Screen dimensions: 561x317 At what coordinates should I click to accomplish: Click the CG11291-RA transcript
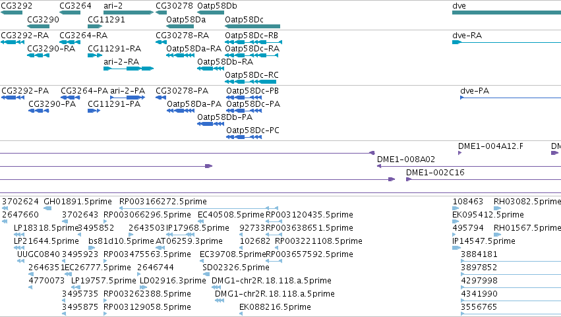(95, 55)
